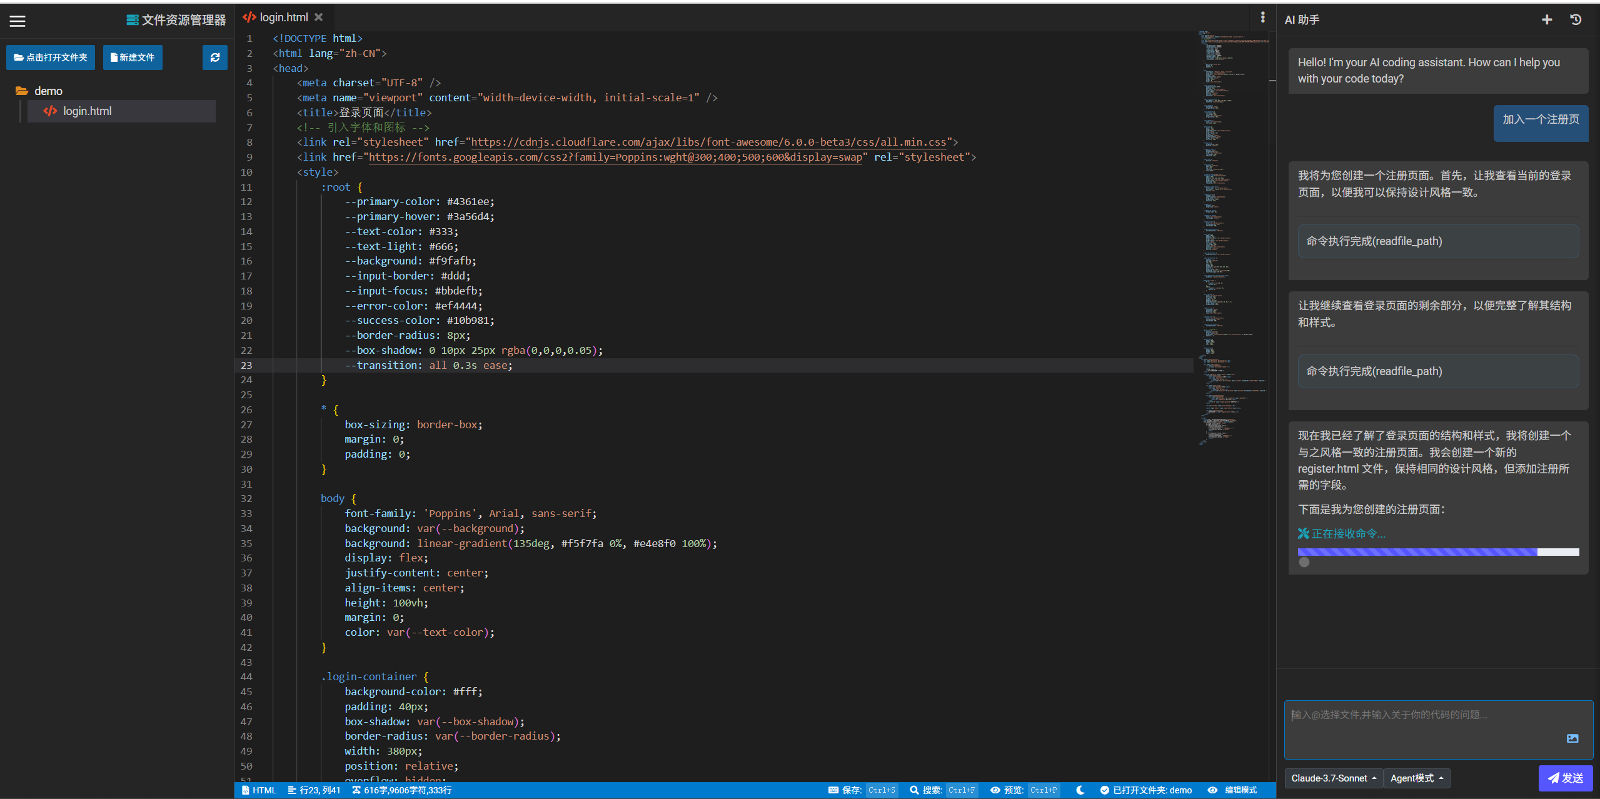
Task: Click 预览 preview shortcut in status bar
Action: (x=1025, y=791)
